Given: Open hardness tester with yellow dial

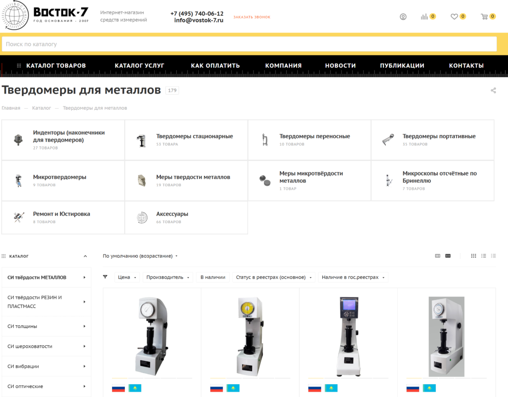Looking at the screenshot, I should 250,337.
